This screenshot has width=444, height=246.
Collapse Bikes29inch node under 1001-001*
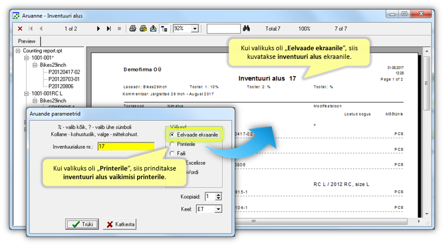coord(35,65)
